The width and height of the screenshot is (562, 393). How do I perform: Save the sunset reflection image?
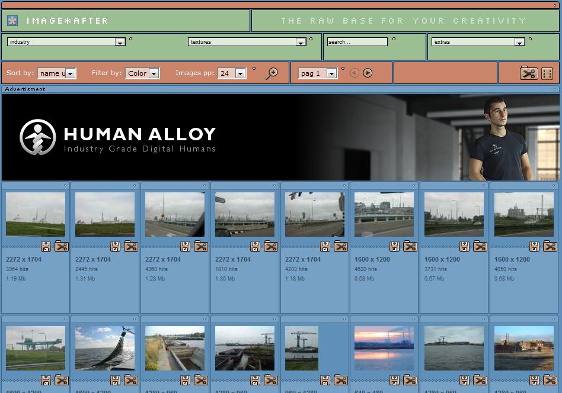(x=395, y=380)
